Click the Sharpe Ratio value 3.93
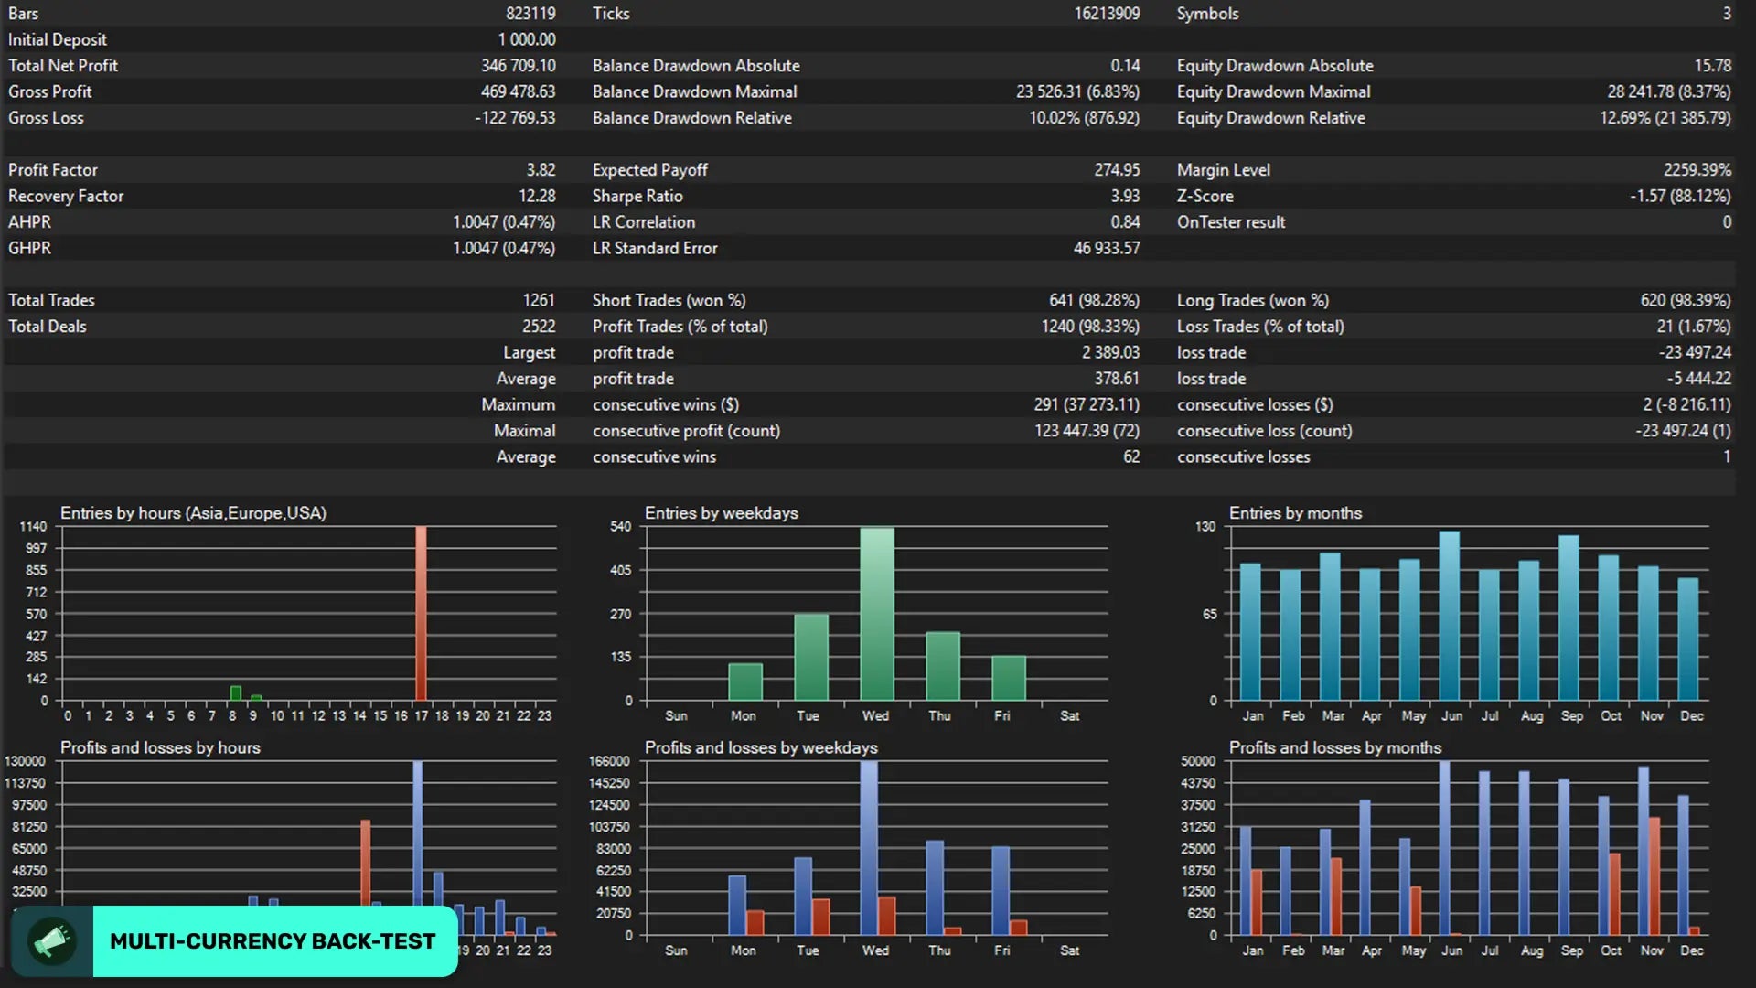1756x988 pixels. (x=1125, y=196)
